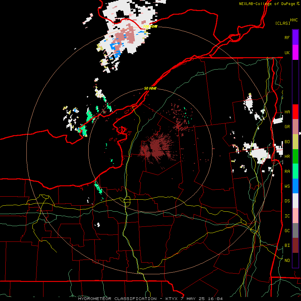Select the BD big drops swatch
This screenshot has height=301, width=301.
(295, 142)
